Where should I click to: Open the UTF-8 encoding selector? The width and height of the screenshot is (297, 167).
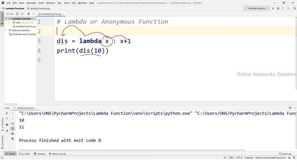point(239,158)
